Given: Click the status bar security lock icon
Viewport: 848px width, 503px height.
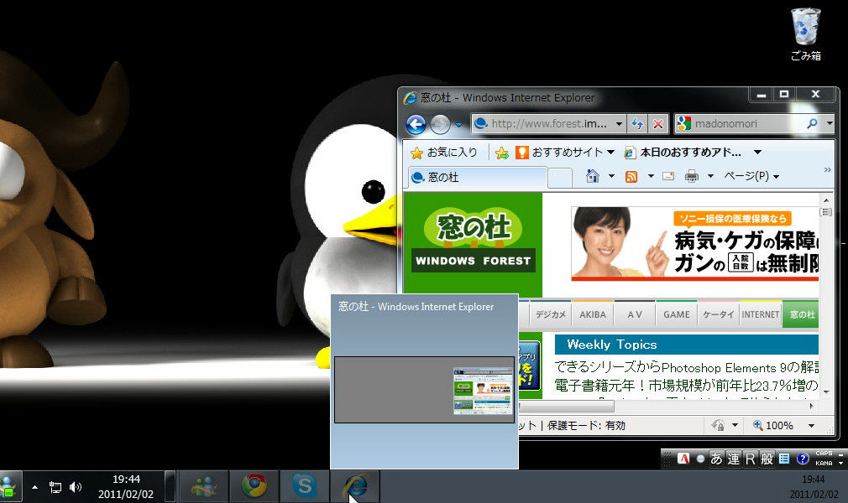Looking at the screenshot, I should [718, 425].
